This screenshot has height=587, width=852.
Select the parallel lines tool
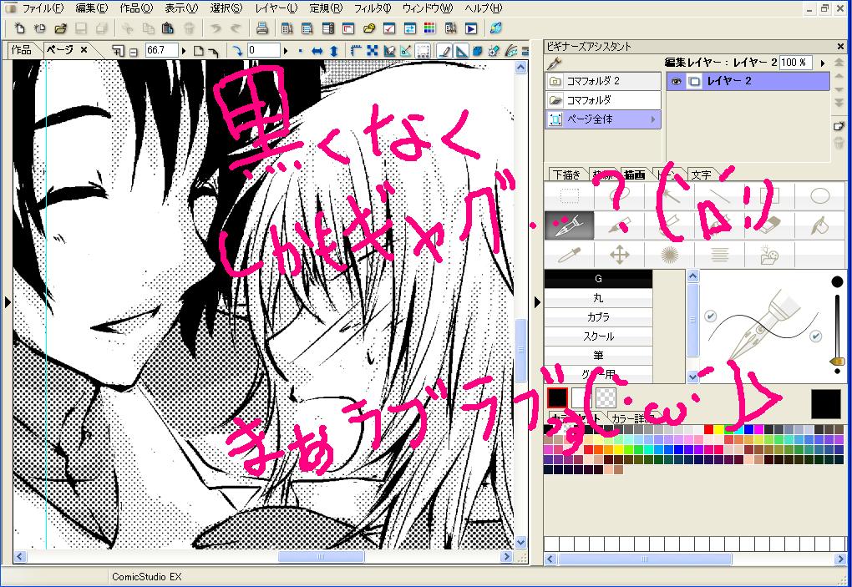(719, 254)
